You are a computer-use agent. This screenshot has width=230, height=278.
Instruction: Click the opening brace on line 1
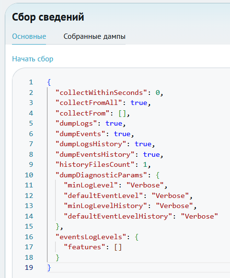point(49,82)
